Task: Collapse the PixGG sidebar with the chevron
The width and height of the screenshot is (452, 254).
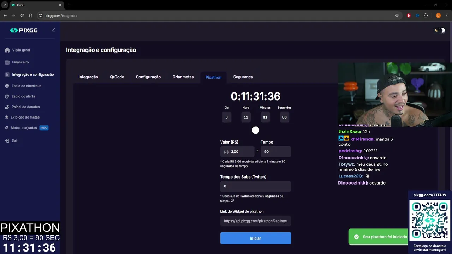Action: (x=53, y=30)
